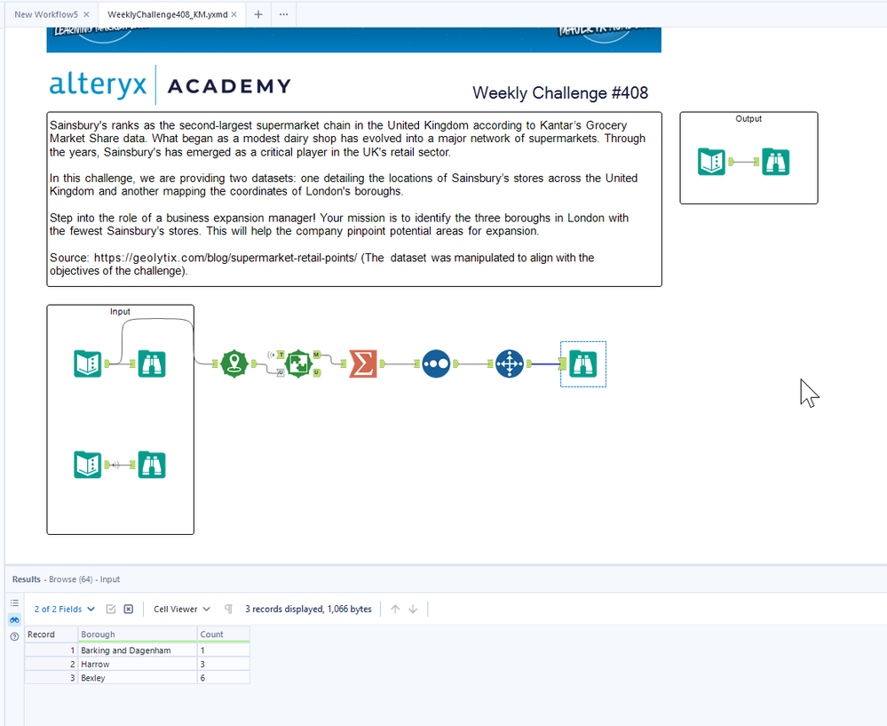The image size is (887, 726).
Task: Sort by the Borough column header
Action: [138, 634]
